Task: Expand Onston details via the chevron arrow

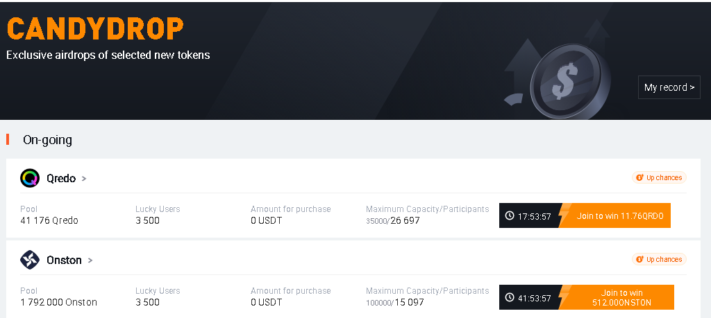Action: coord(90,260)
